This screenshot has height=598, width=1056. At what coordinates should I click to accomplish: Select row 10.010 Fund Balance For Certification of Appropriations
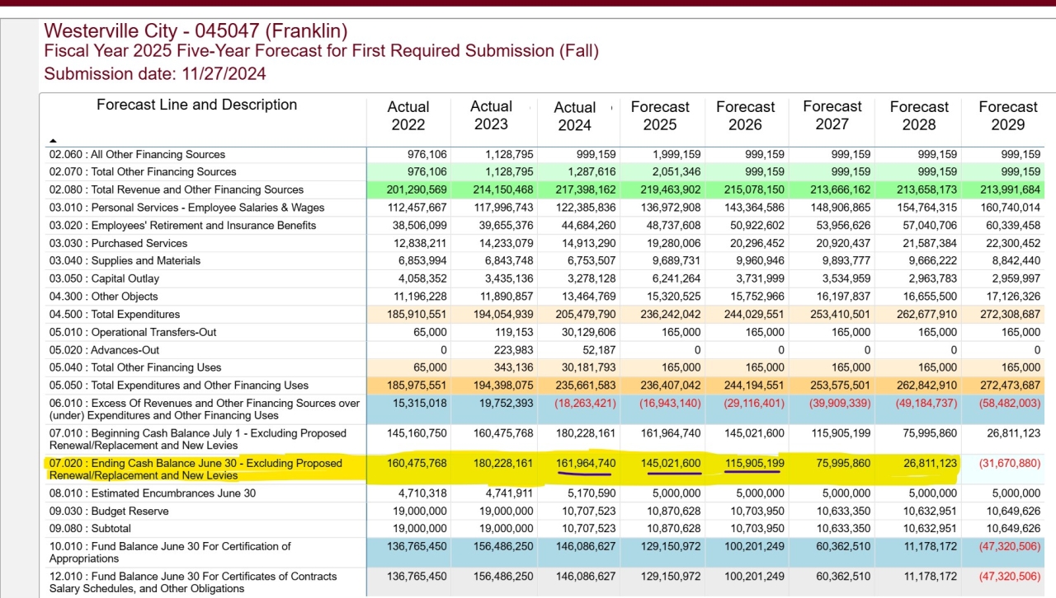click(170, 553)
